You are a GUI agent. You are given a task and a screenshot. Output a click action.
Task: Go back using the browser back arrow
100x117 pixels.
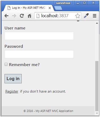coord(7,16)
